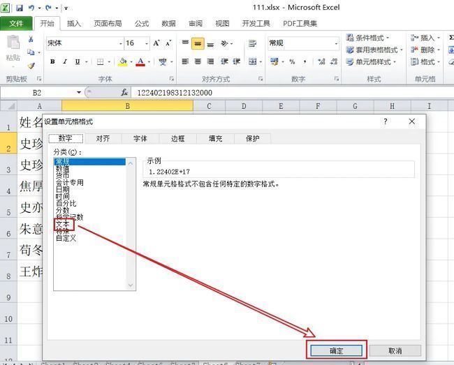This screenshot has width=454, height=365.
Task: Expand the 常规 number format dropdown
Action: pyautogui.click(x=335, y=43)
